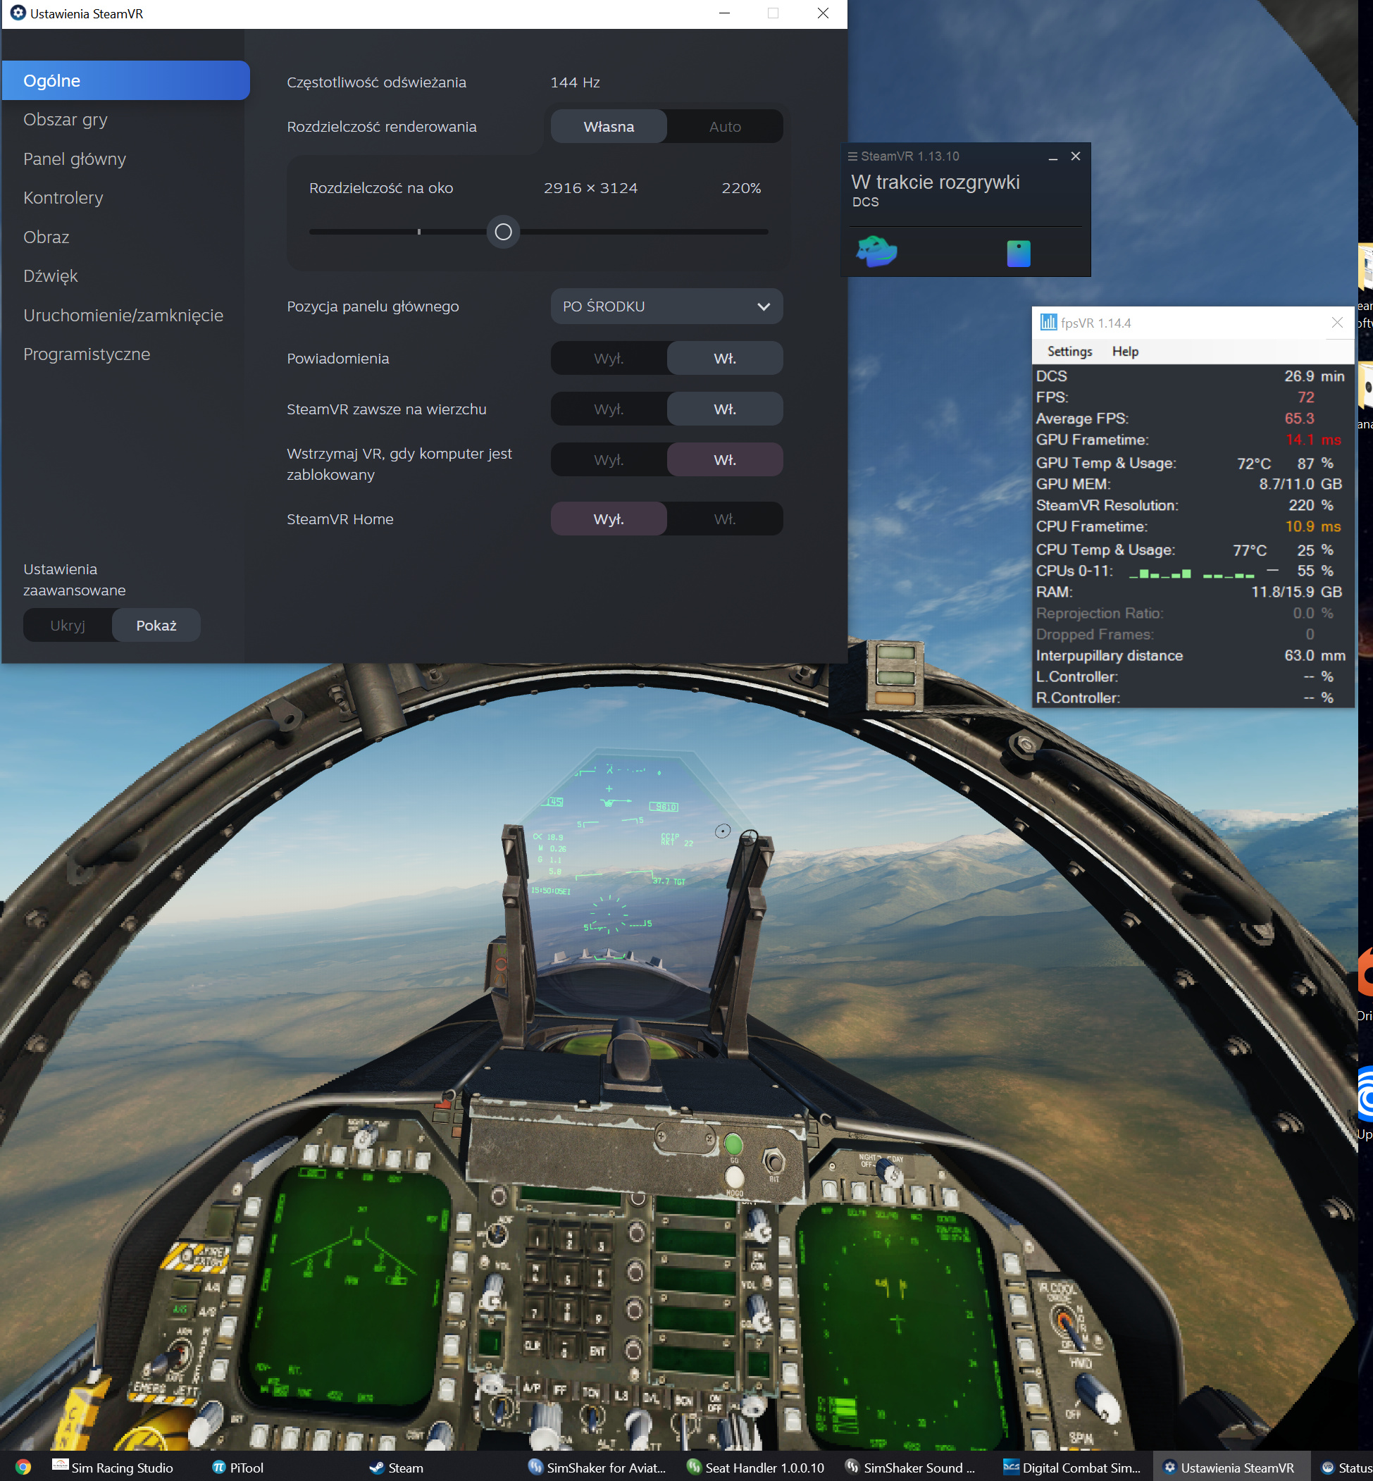Close the small SteamVR status window
Viewport: 1373px width, 1481px height.
pos(1075,156)
